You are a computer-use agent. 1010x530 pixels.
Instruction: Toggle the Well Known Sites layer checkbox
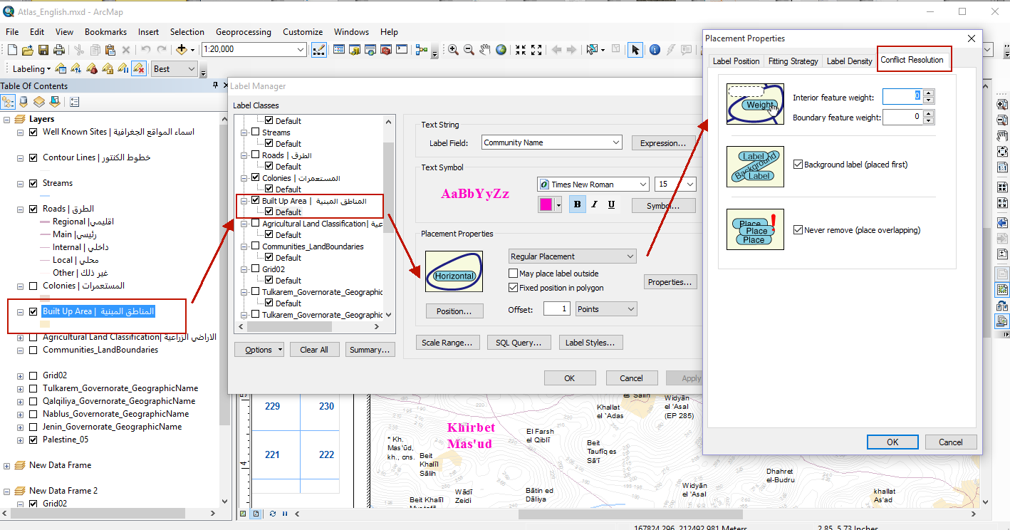(x=33, y=132)
